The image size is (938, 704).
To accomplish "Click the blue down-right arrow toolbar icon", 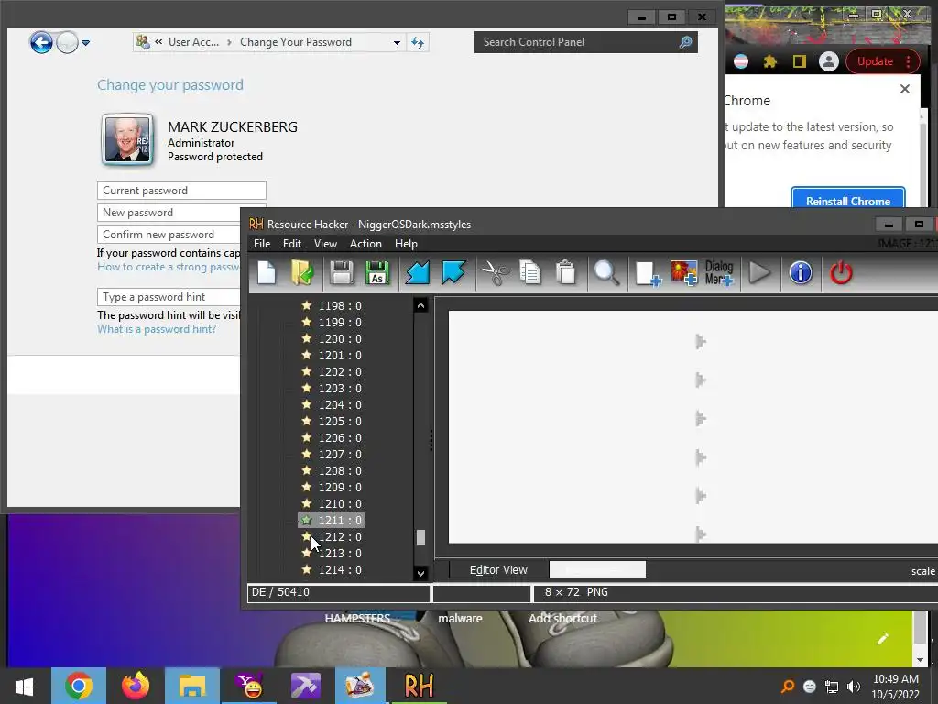I will click(x=453, y=273).
